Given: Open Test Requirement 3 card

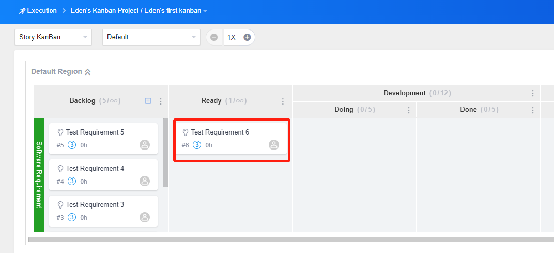Looking at the screenshot, I should pos(95,205).
